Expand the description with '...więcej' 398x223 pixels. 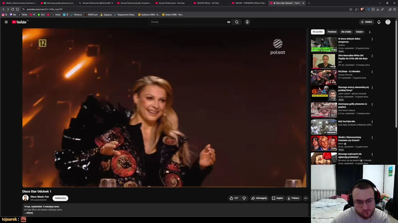29,213
